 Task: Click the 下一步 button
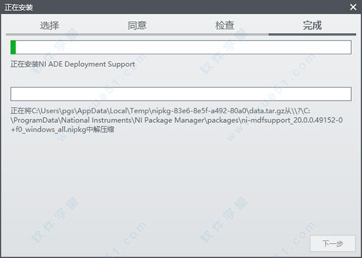pyautogui.click(x=332, y=244)
